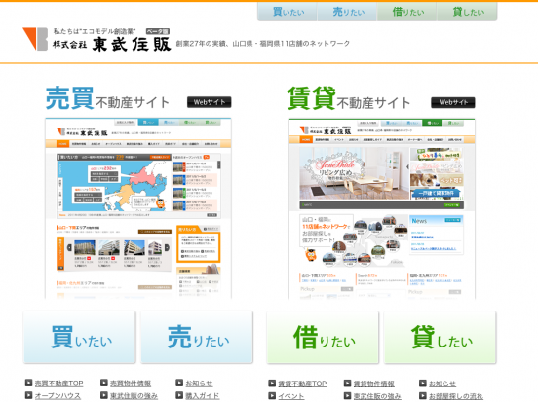Click the arrow icon beside 賃貸不動産TOP
This screenshot has width=538, height=402.
click(x=272, y=383)
